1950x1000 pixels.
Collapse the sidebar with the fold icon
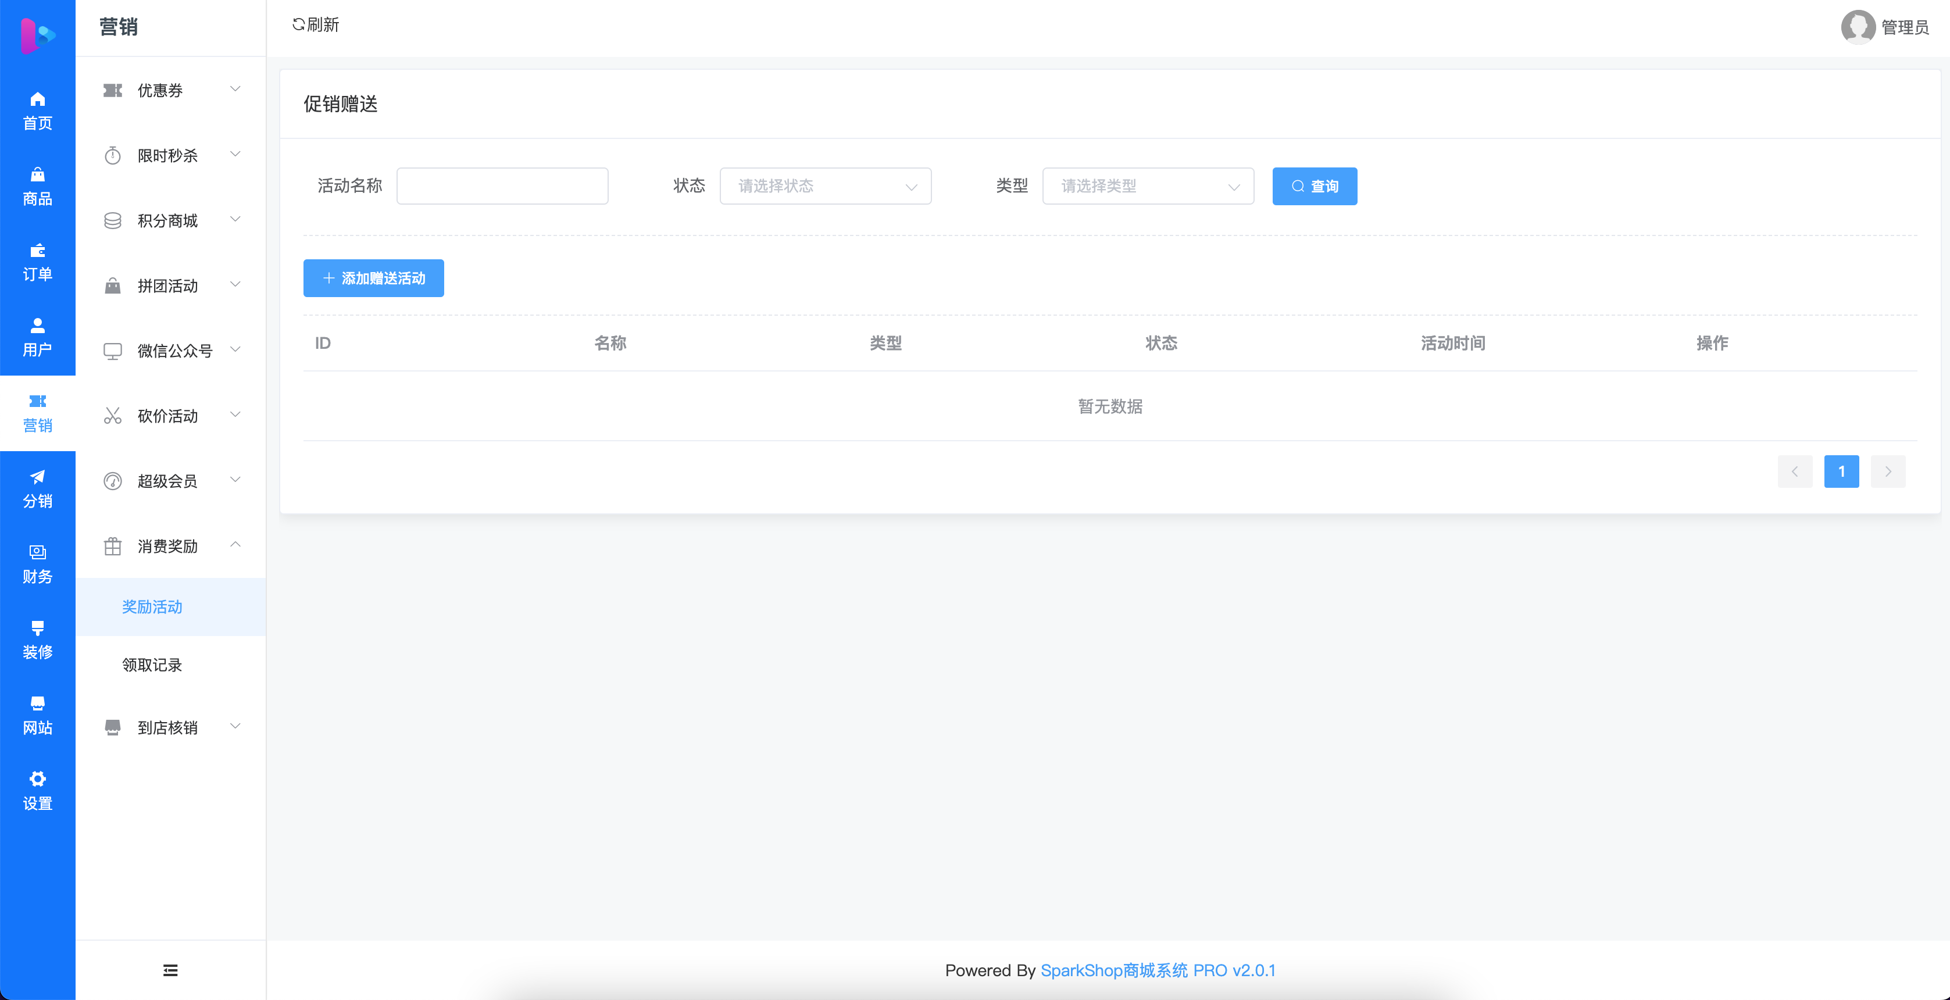(x=170, y=970)
